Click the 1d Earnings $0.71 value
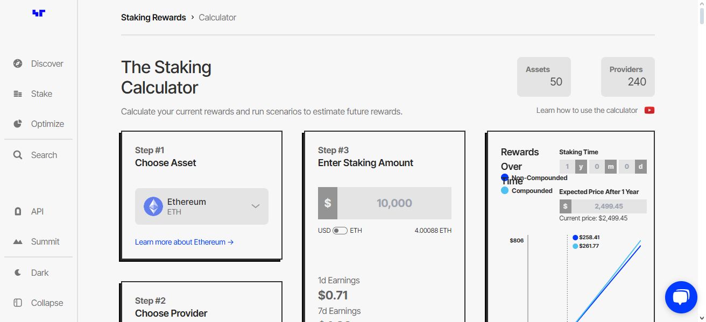 pyautogui.click(x=333, y=295)
